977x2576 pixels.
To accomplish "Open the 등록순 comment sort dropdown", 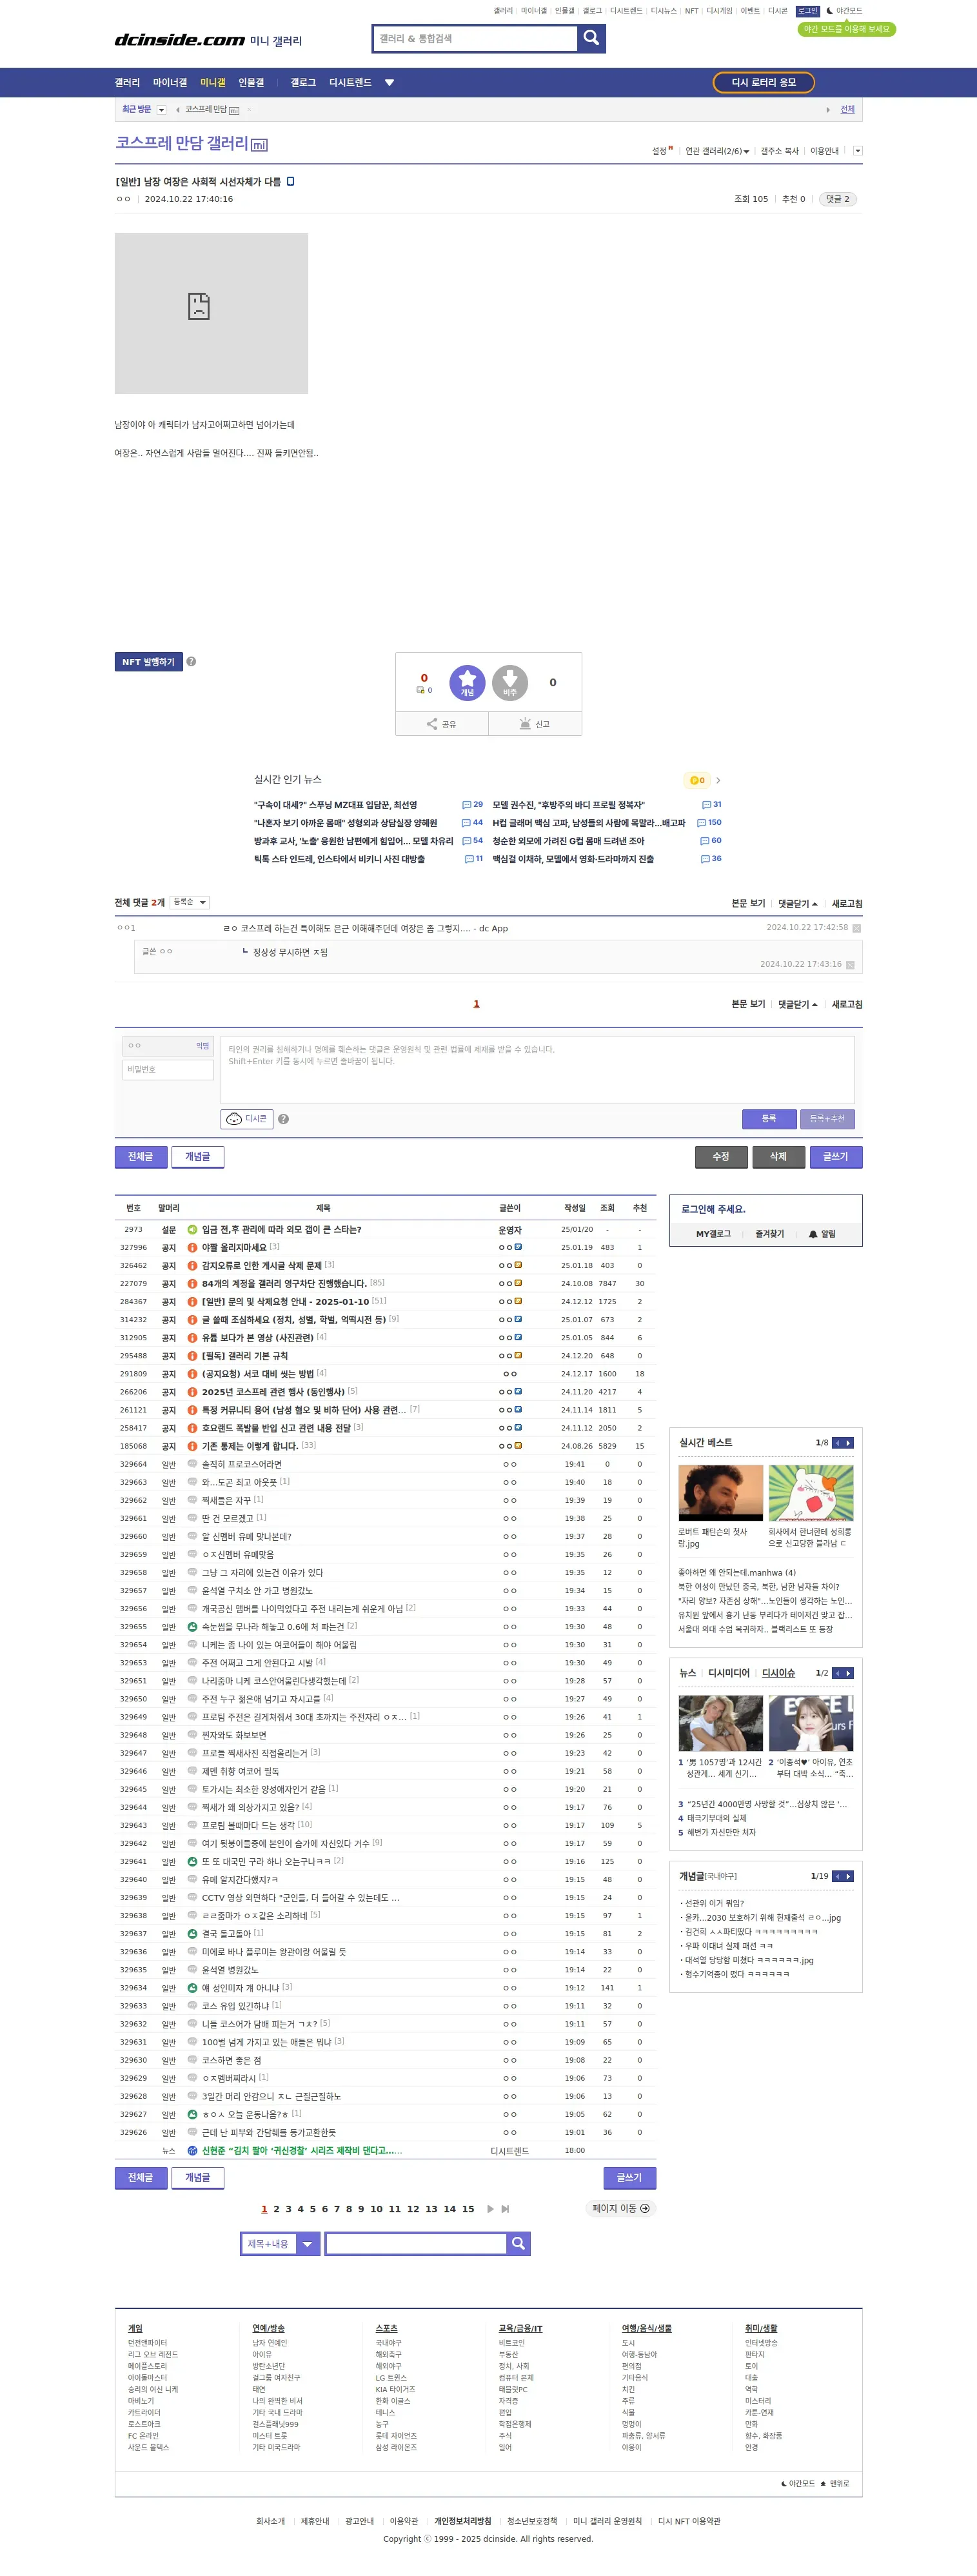I will coord(189,902).
